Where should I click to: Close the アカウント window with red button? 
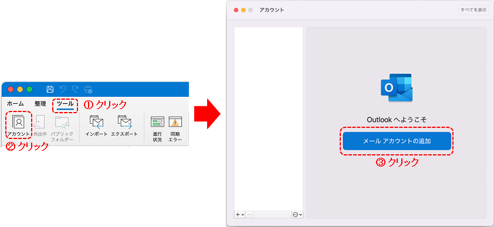[x=236, y=10]
